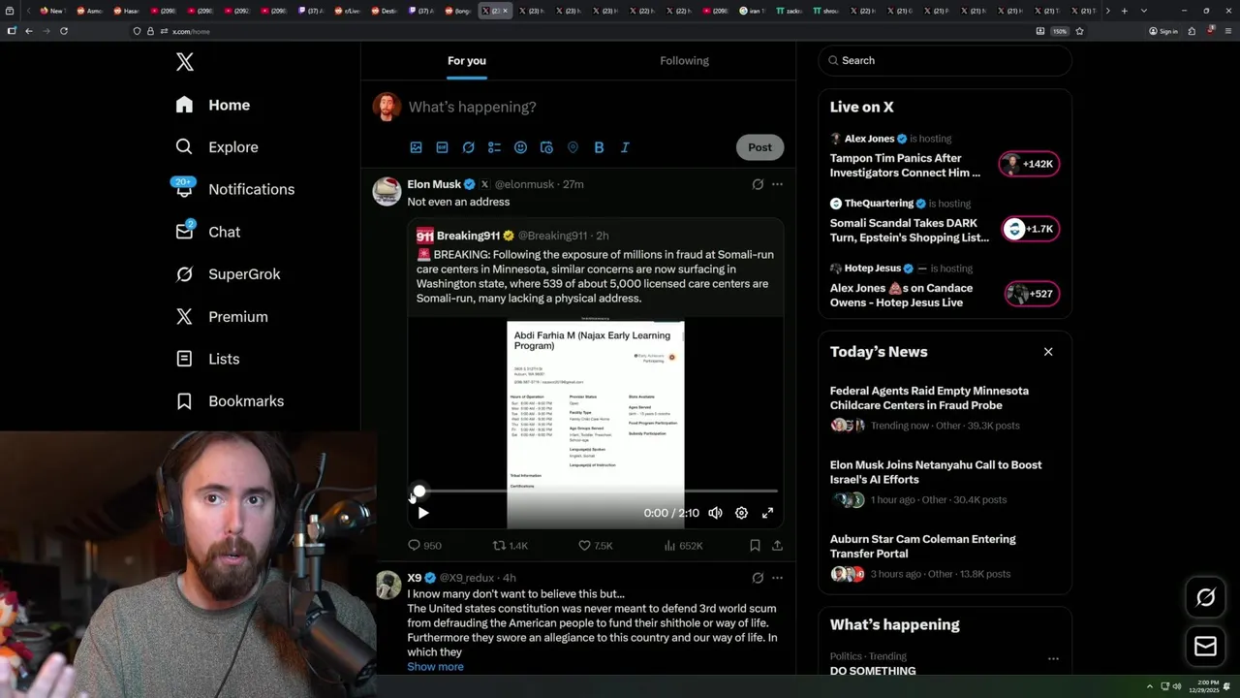
Task: Open Chat in the sidebar
Action: click(x=207, y=232)
